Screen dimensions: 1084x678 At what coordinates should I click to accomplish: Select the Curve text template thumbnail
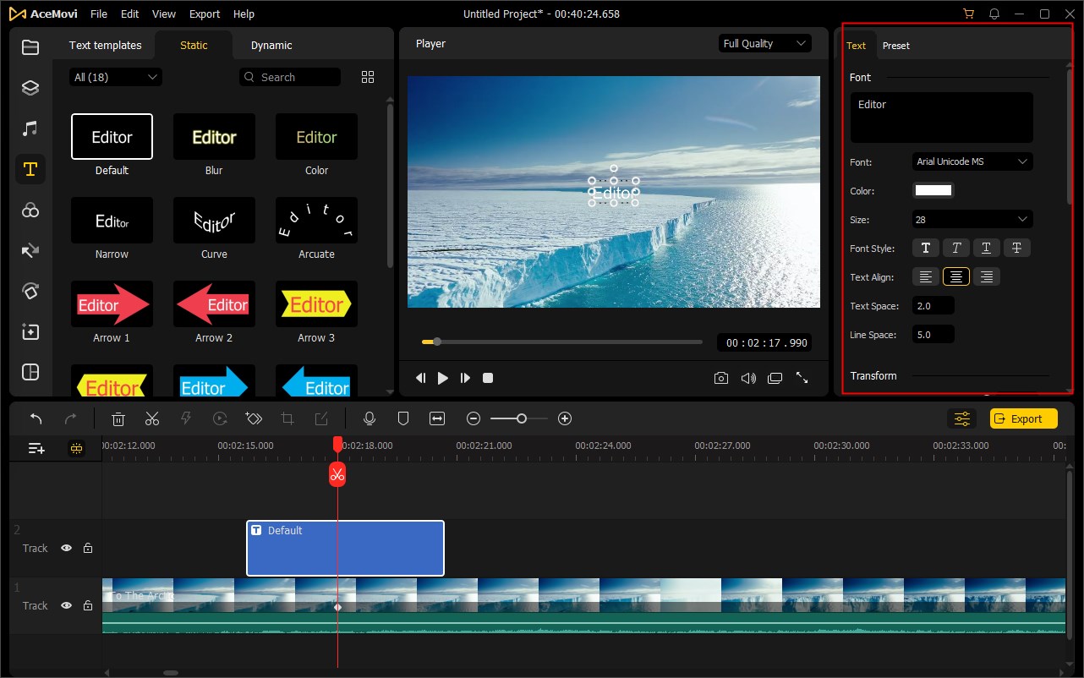point(214,221)
